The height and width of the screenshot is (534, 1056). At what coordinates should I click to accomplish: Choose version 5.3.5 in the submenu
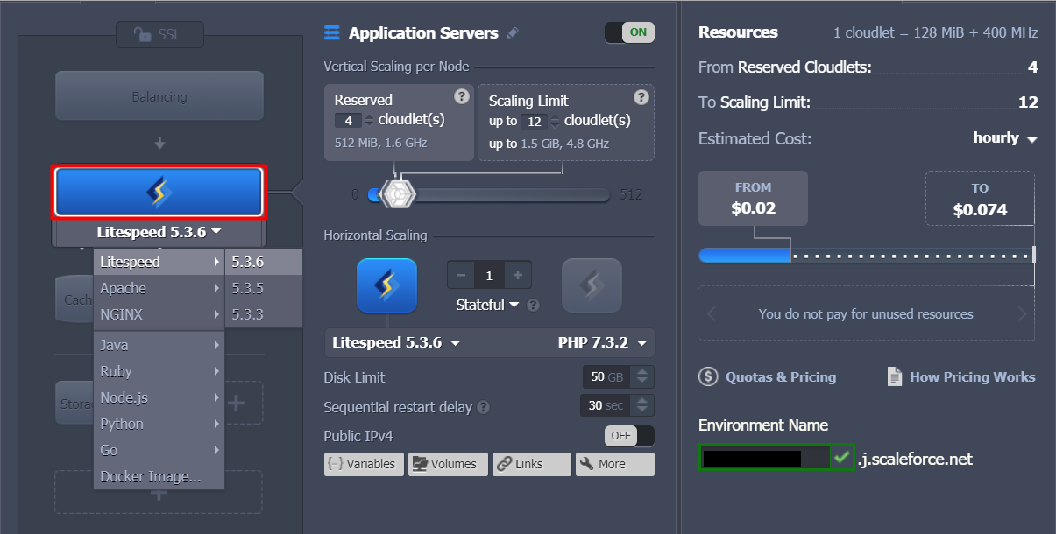(248, 288)
